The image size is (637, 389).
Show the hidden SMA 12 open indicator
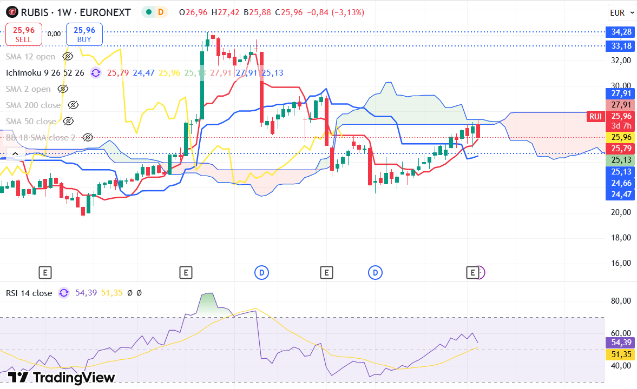[x=68, y=56]
